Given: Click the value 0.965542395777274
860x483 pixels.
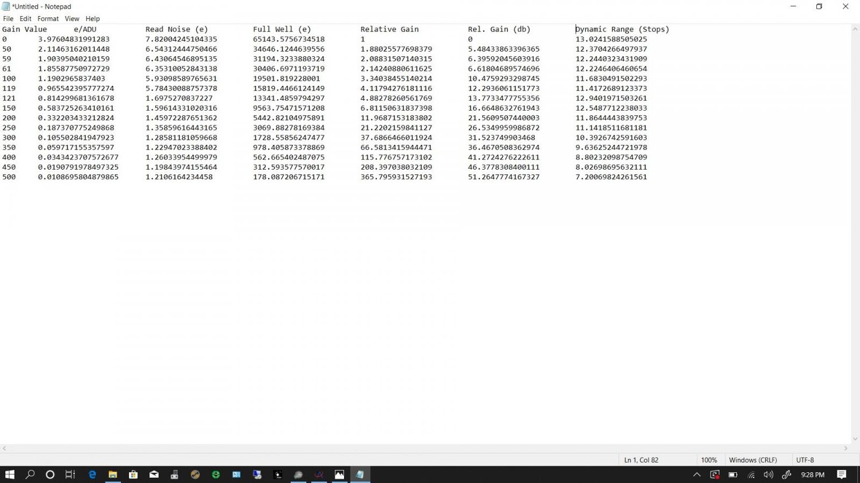Looking at the screenshot, I should pyautogui.click(x=76, y=88).
